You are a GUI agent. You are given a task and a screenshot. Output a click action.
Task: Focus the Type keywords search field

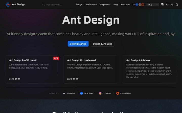coord(53,5)
